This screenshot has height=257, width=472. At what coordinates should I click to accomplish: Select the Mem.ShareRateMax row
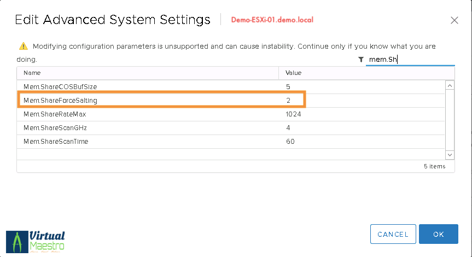click(55, 114)
